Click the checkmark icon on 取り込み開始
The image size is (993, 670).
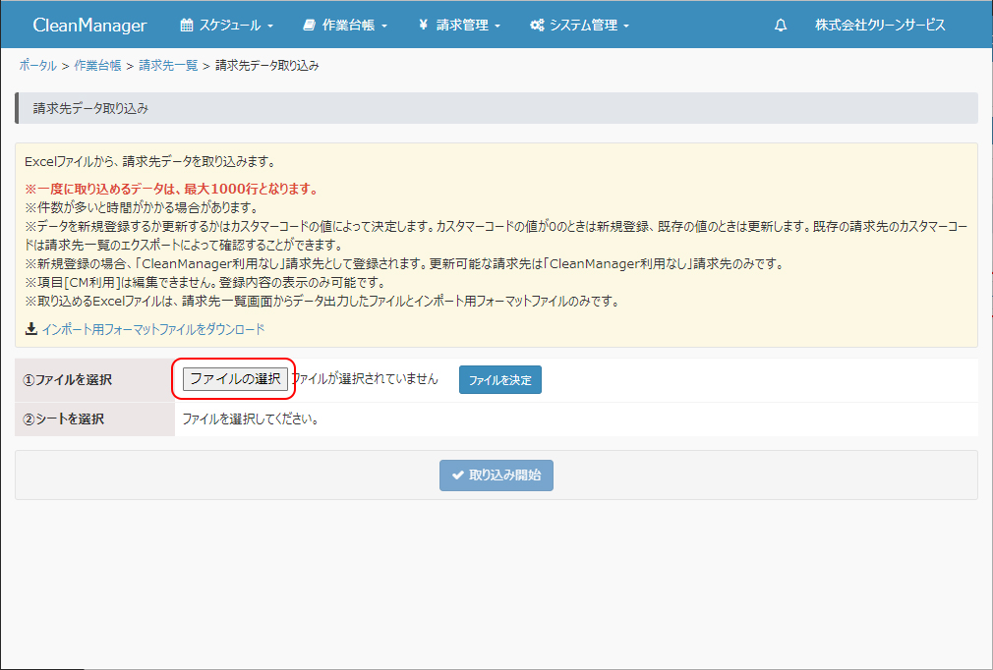[x=457, y=475]
